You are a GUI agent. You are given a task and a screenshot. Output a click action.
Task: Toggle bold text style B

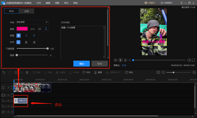point(19,36)
